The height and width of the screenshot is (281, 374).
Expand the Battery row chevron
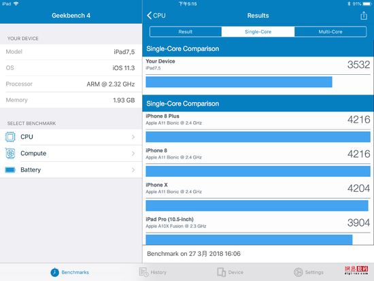[133, 169]
